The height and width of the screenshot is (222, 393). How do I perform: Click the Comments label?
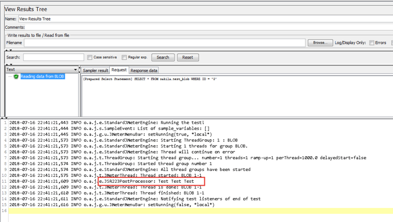(x=15, y=28)
